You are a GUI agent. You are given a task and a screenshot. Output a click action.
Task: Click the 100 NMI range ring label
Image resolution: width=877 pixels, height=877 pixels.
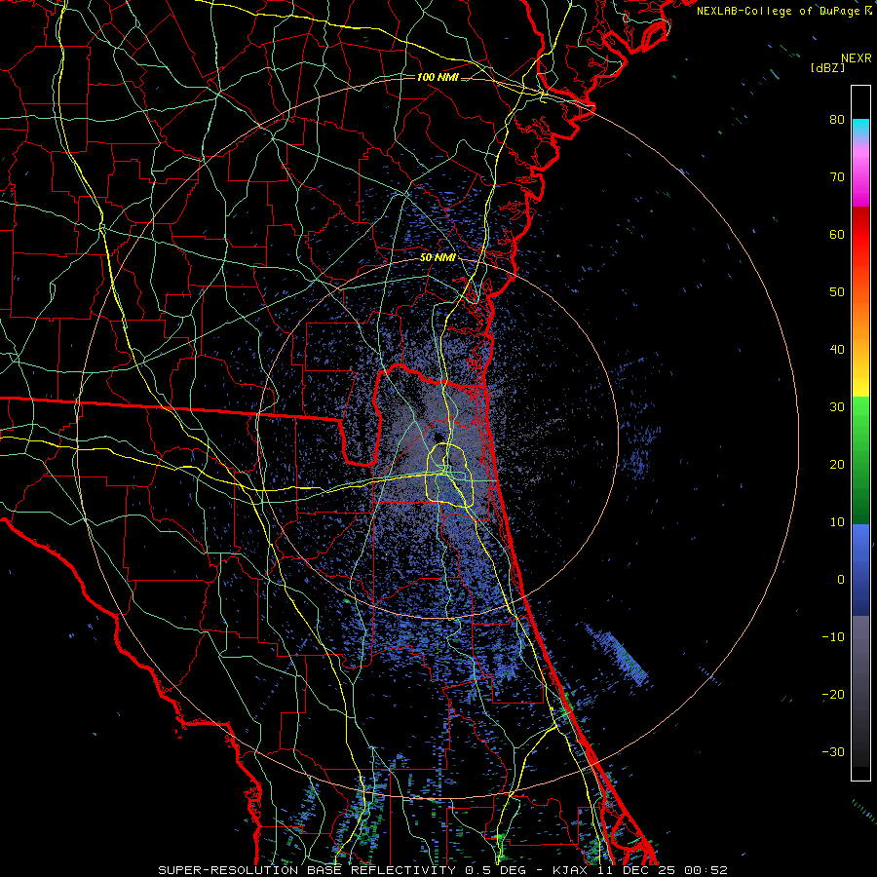tap(438, 77)
